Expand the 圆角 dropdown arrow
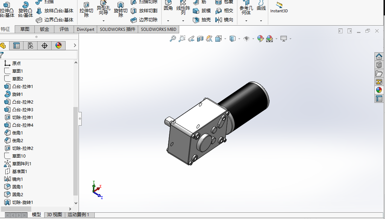 tap(168, 21)
